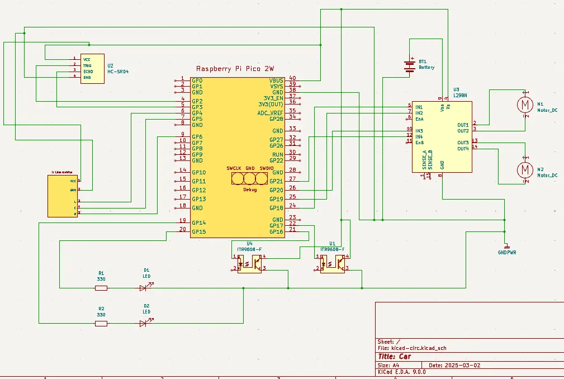Select the U1 optocoupler symbol
Viewport: 564px width, 379px height.
click(333, 264)
